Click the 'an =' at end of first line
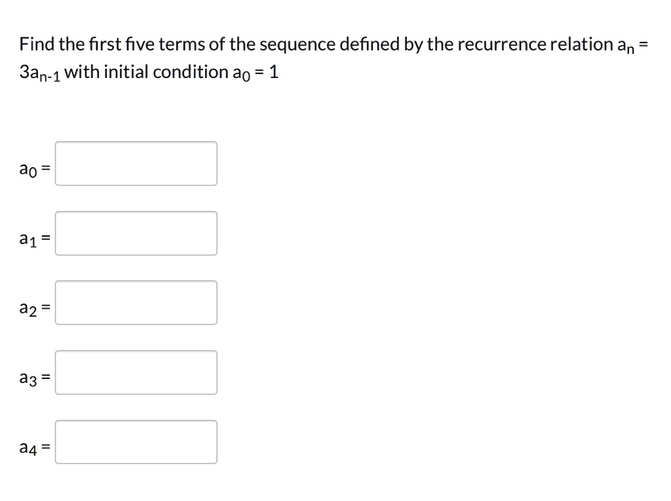671x501 pixels. coord(632,45)
